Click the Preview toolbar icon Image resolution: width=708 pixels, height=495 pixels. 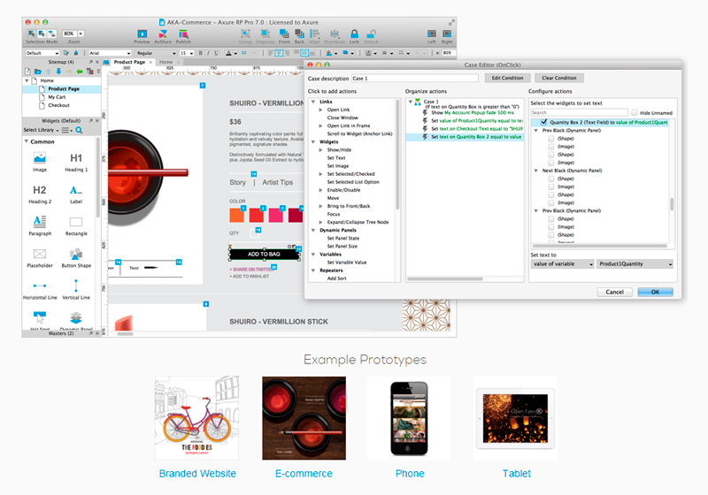pyautogui.click(x=142, y=34)
